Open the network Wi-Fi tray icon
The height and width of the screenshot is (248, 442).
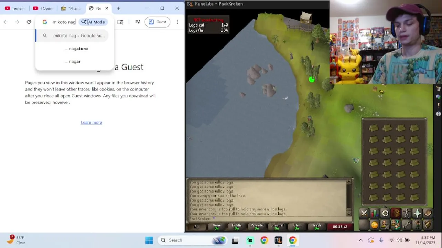pos(391,240)
